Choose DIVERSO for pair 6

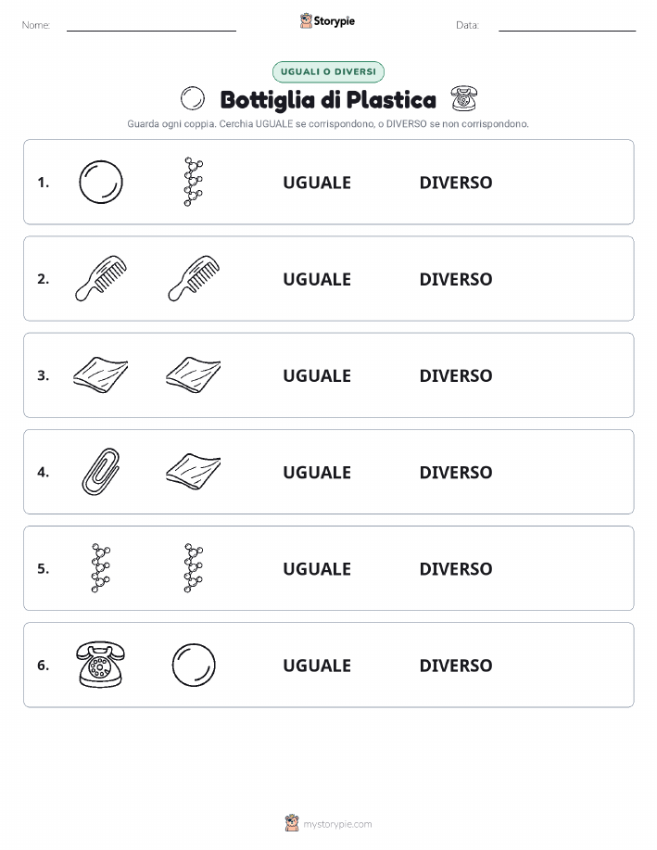point(456,666)
